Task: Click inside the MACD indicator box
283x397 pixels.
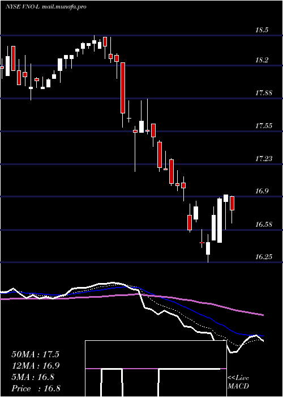Action: (x=156, y=369)
